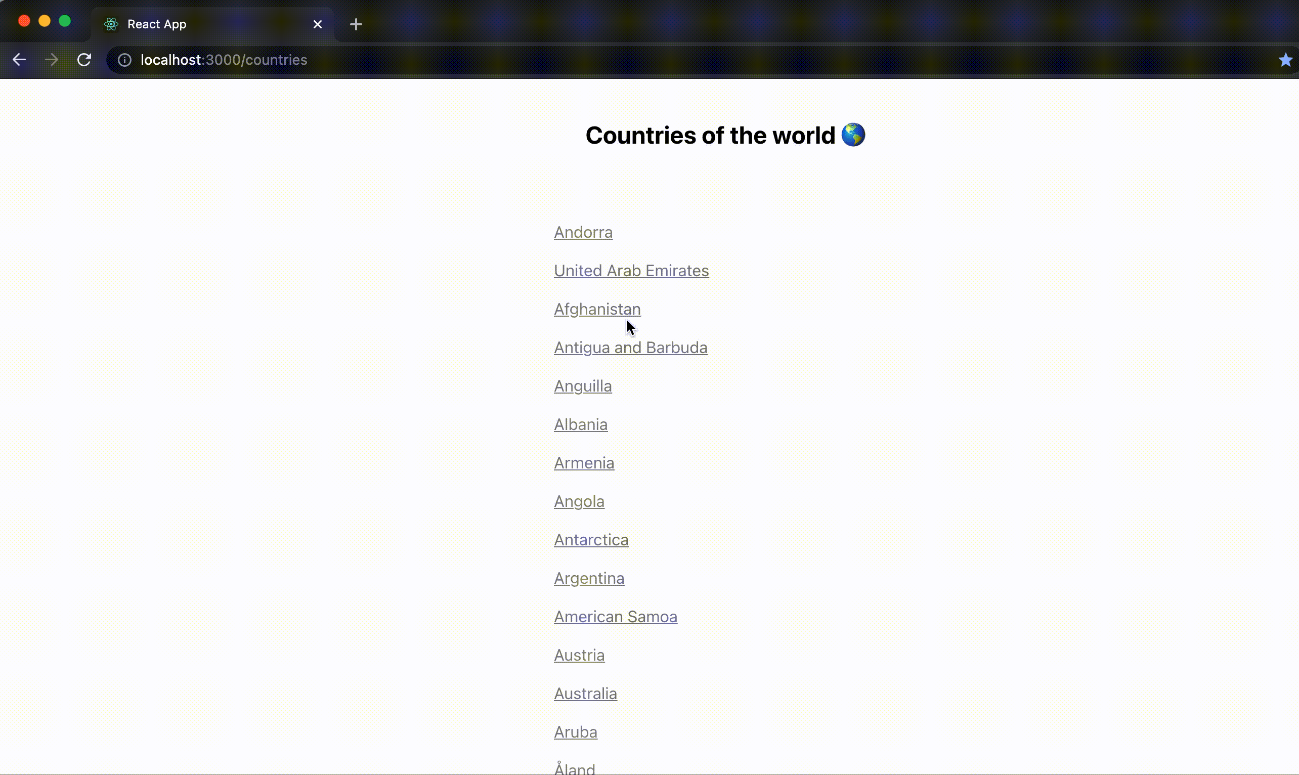Close the React App tab
The height and width of the screenshot is (775, 1299).
318,25
